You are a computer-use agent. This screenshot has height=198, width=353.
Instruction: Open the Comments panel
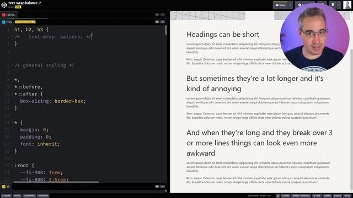pyautogui.click(x=29, y=196)
